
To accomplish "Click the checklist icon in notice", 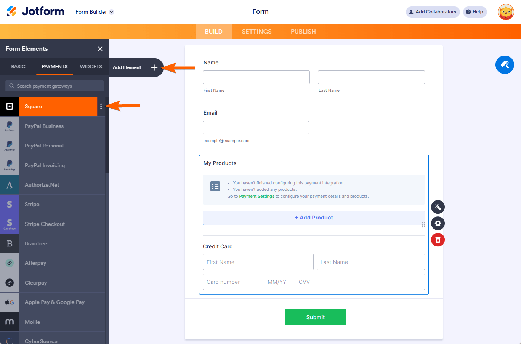I will [x=215, y=186].
